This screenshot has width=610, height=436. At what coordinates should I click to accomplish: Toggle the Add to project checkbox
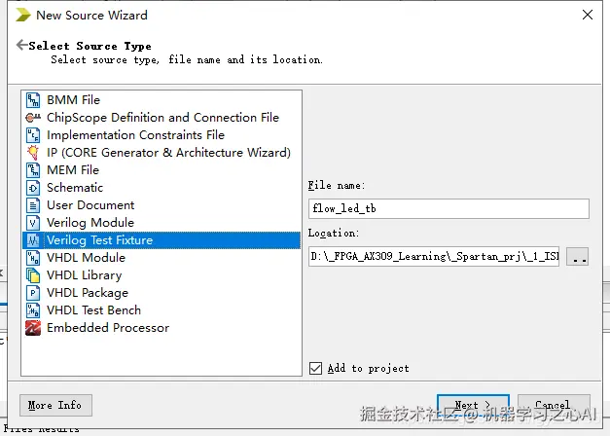click(315, 368)
